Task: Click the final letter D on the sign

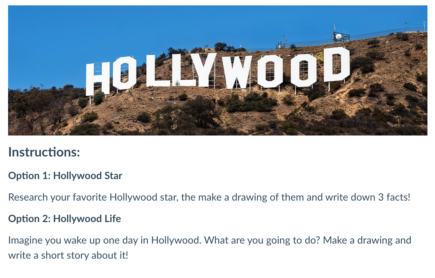Action: click(x=336, y=65)
